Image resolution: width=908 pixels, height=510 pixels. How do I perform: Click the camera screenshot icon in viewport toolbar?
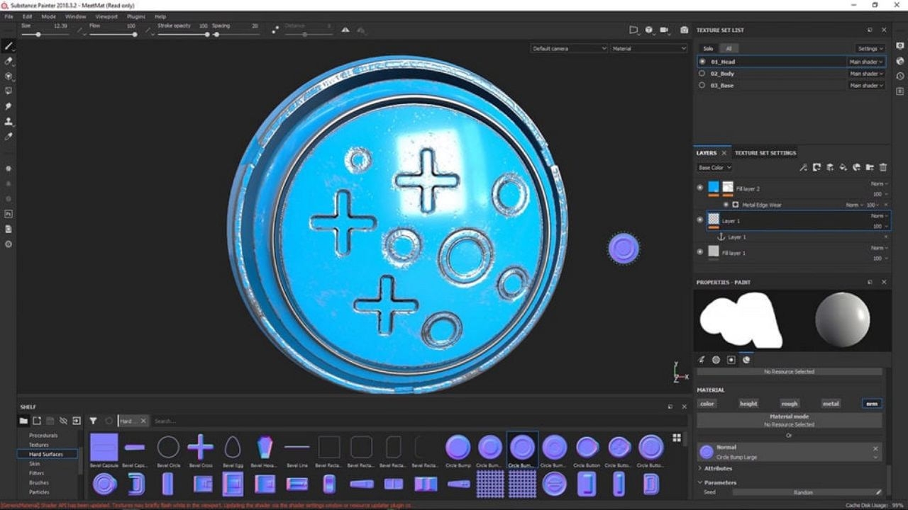[684, 30]
